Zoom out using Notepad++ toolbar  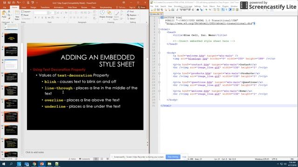pos(210,10)
